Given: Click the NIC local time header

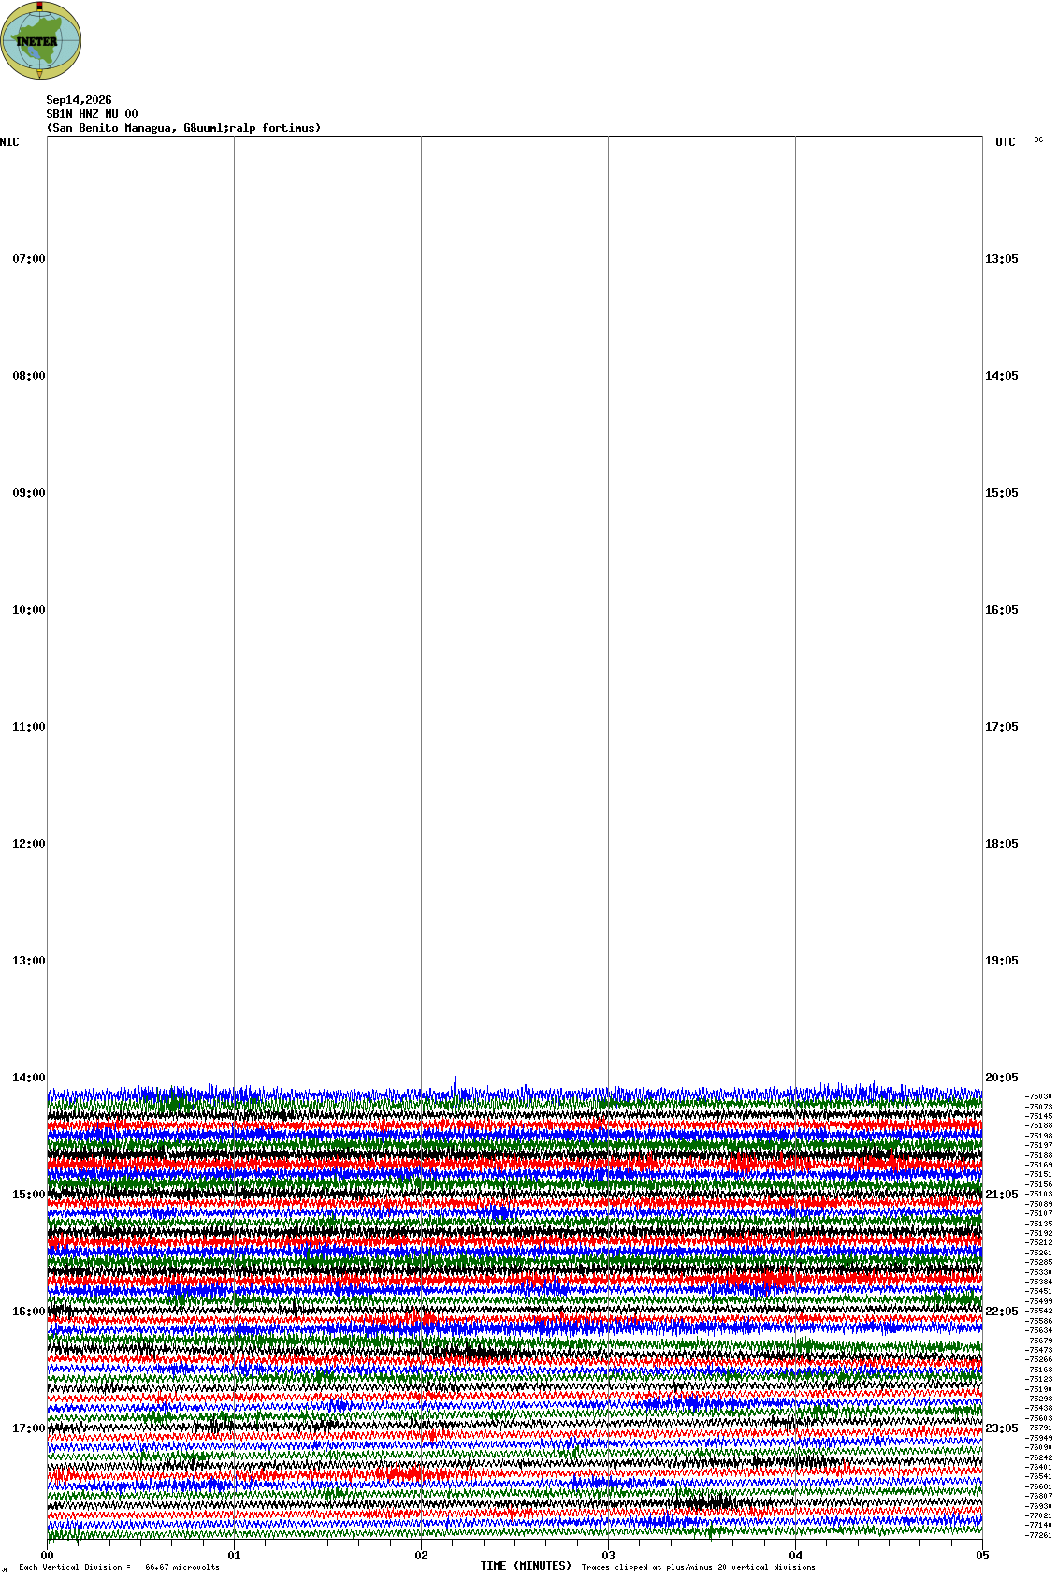Looking at the screenshot, I should click(9, 142).
